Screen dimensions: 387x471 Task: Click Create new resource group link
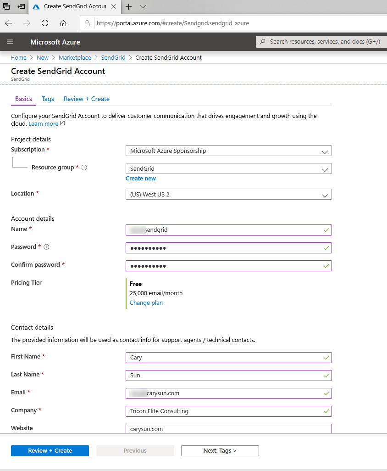pos(141,179)
